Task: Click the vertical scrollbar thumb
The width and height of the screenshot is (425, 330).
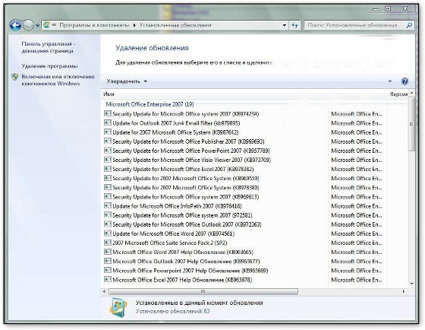Action: click(x=411, y=124)
